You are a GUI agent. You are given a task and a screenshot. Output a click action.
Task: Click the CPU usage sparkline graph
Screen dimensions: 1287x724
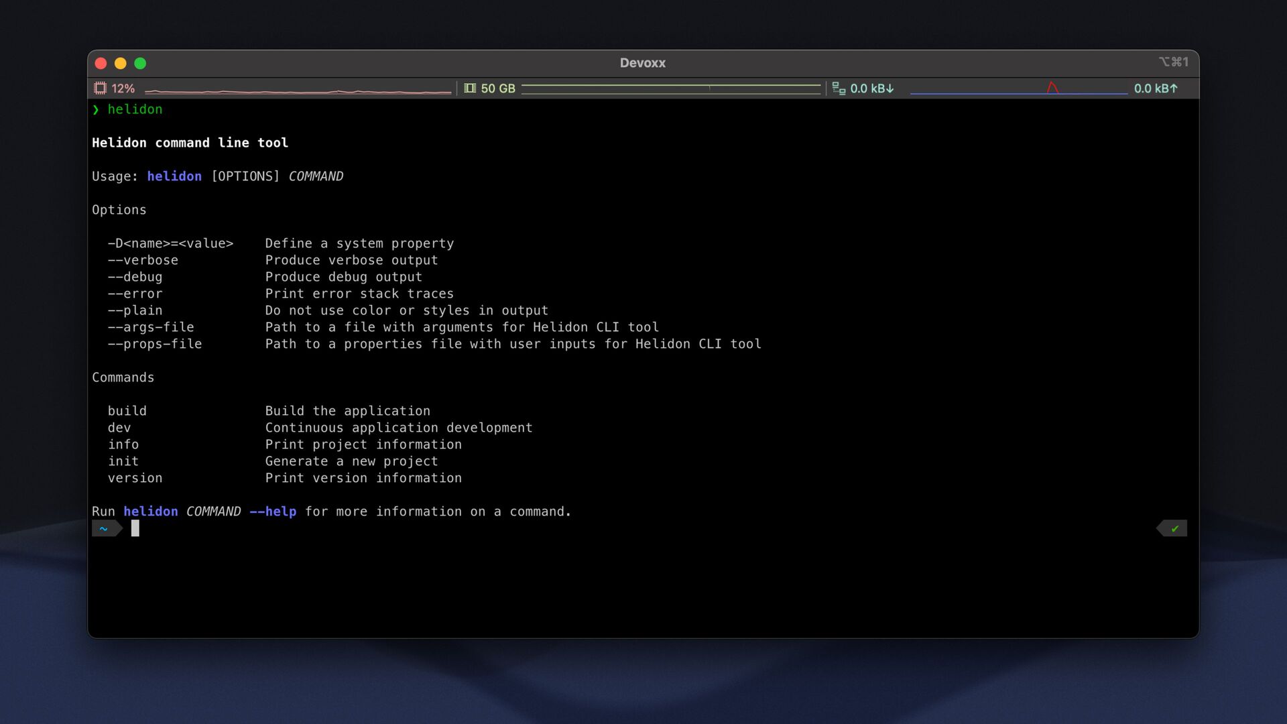coord(298,90)
